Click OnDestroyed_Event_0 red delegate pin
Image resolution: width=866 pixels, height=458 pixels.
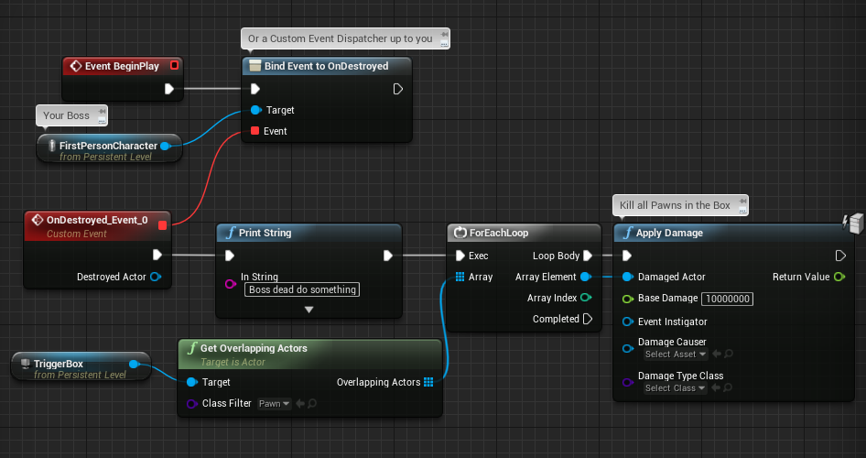[162, 224]
